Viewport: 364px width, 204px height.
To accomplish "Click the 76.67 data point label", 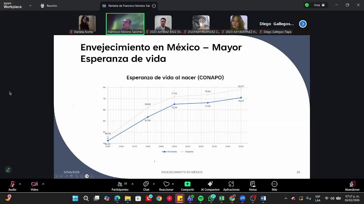I will coord(241,101).
